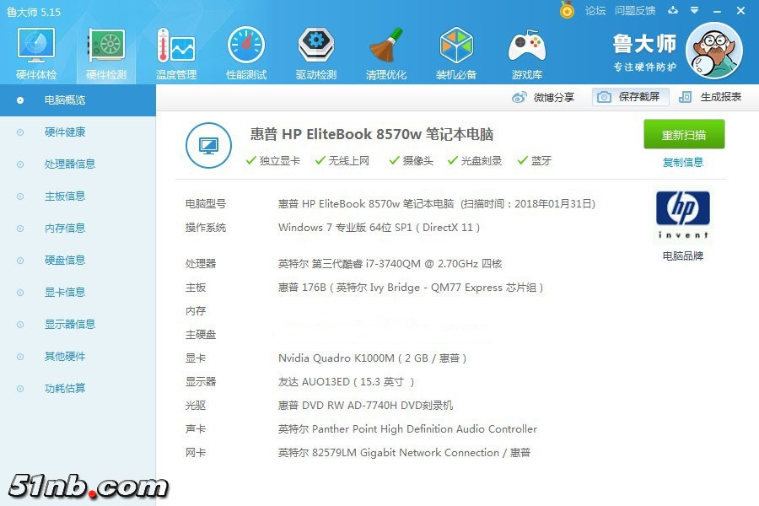This screenshot has width=759, height=506.
Task: Select 处理器信息 in the sidebar
Action: coord(70,164)
